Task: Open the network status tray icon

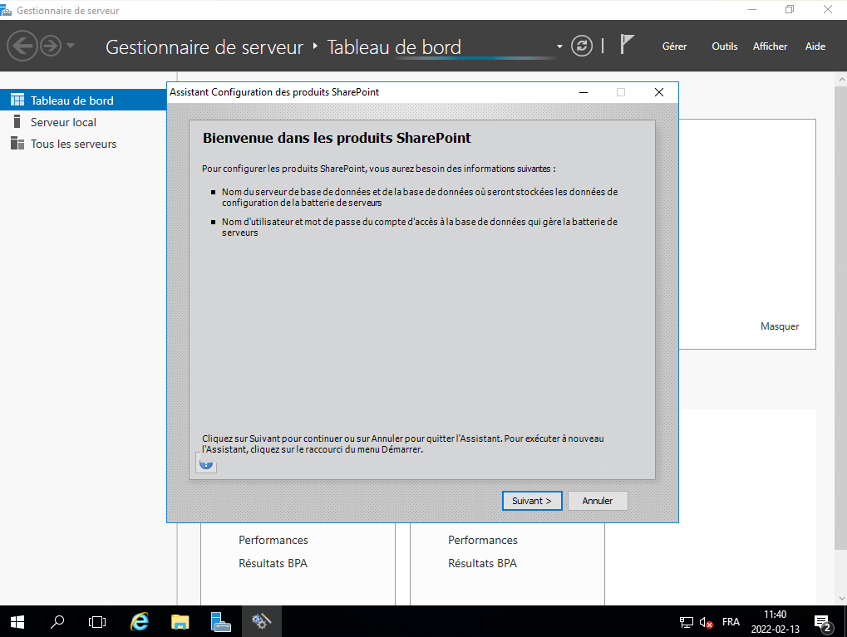Action: [x=686, y=622]
